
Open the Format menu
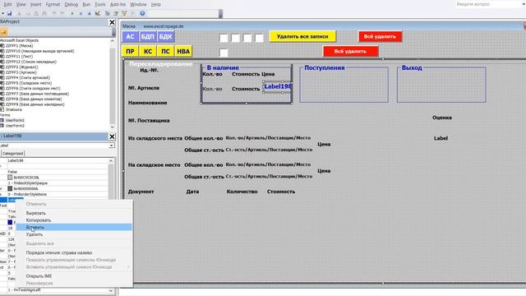(x=53, y=4)
